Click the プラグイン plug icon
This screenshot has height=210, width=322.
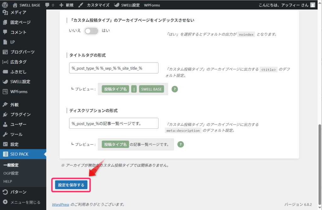5,114
